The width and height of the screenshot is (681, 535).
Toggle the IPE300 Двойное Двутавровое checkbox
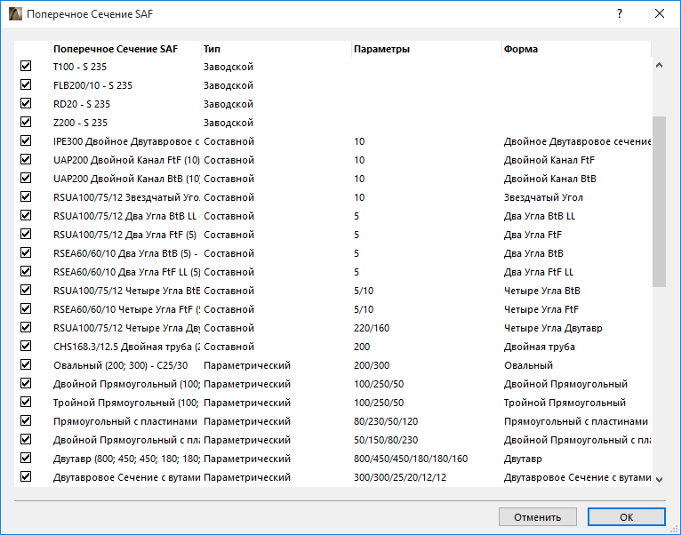click(x=26, y=141)
